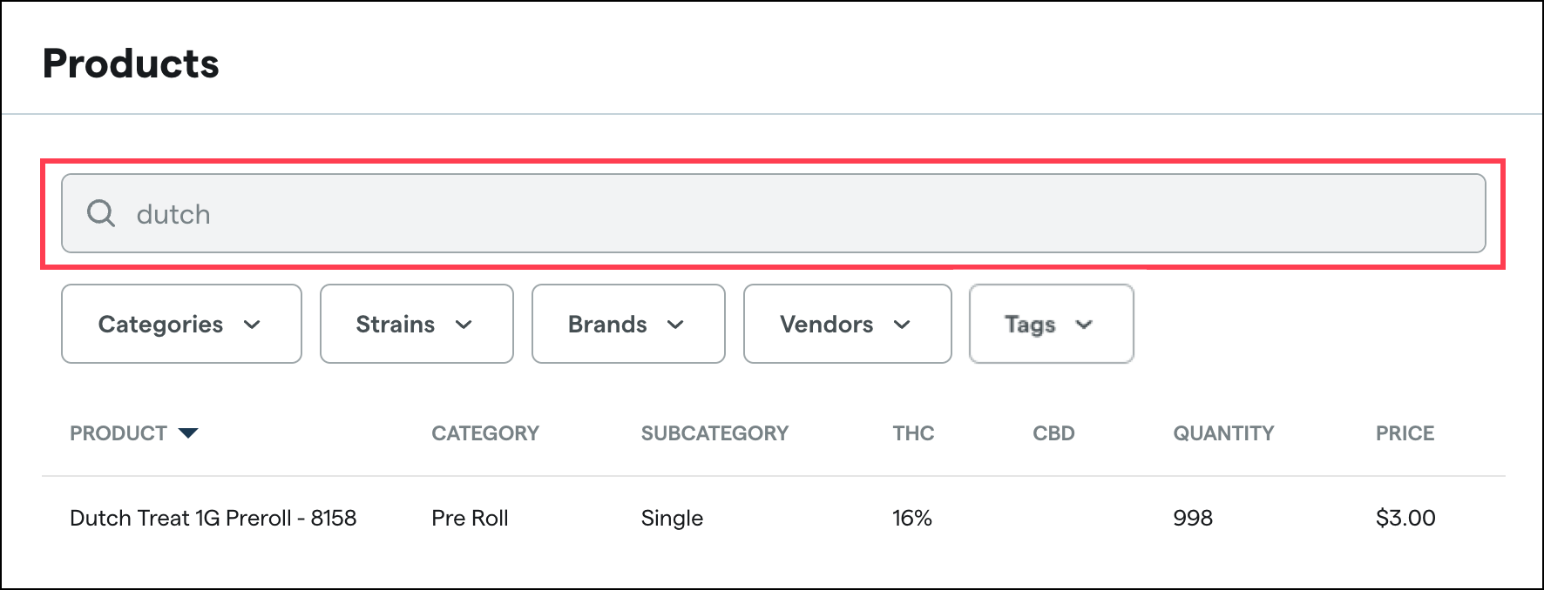Click the SUBCATEGORY column header
1544x590 pixels.
(x=714, y=432)
